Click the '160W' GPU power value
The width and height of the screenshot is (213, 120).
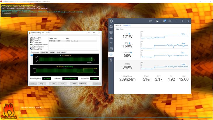[128, 46]
